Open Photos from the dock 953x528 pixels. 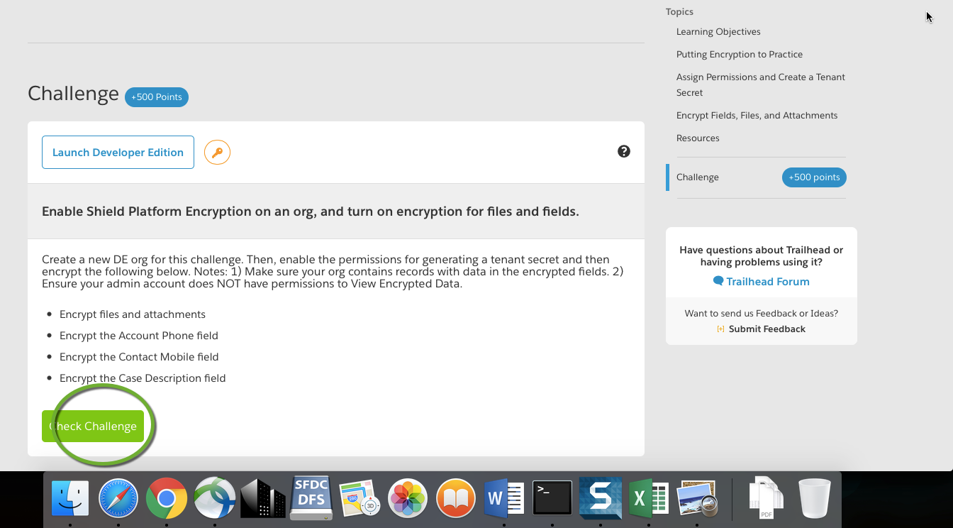[x=408, y=498]
